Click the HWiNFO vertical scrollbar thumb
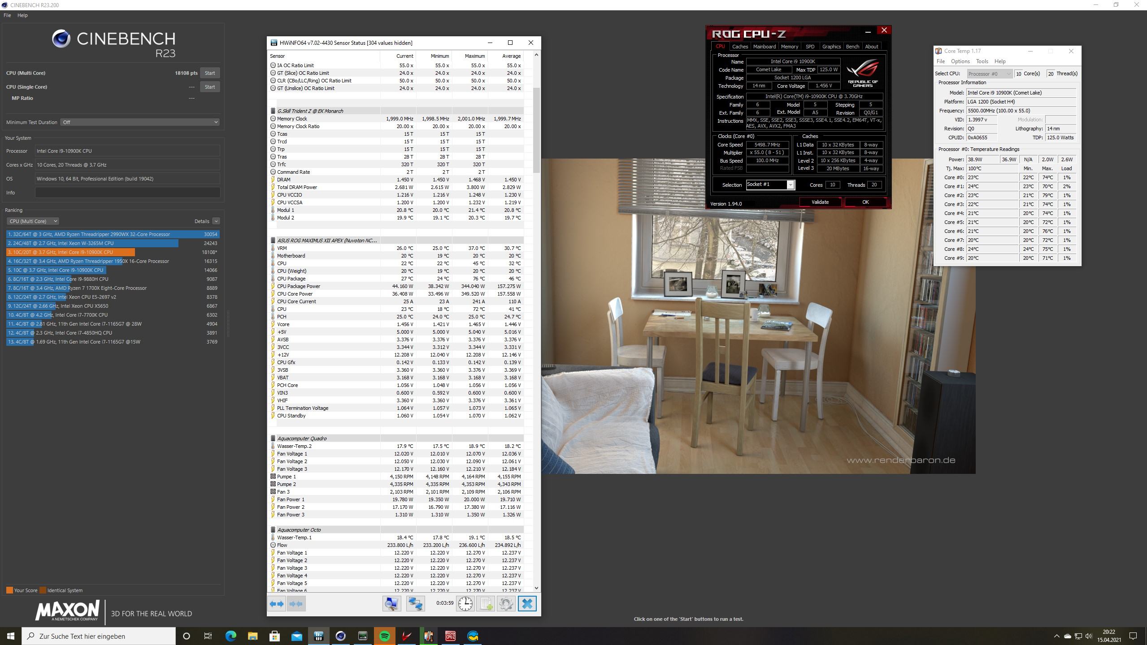The image size is (1147, 645). tap(536, 130)
